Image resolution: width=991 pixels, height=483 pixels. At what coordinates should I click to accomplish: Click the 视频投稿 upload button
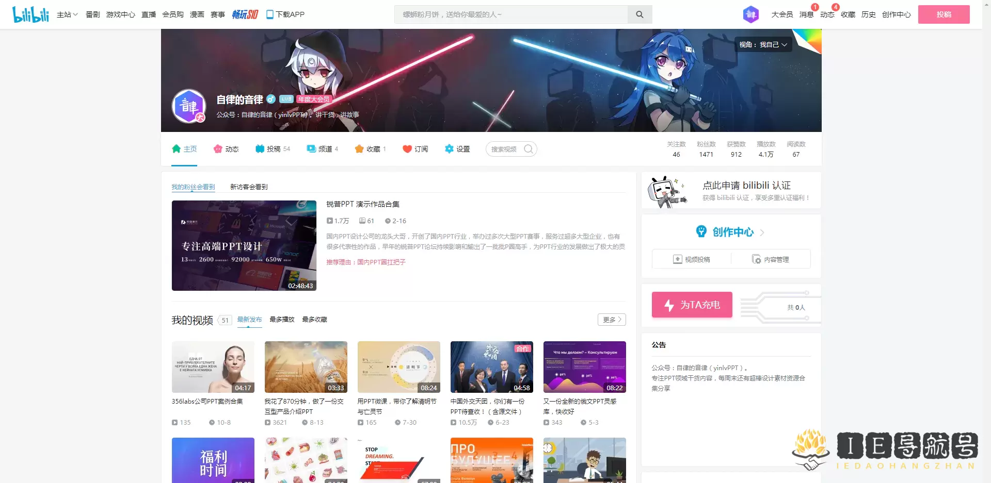point(692,259)
